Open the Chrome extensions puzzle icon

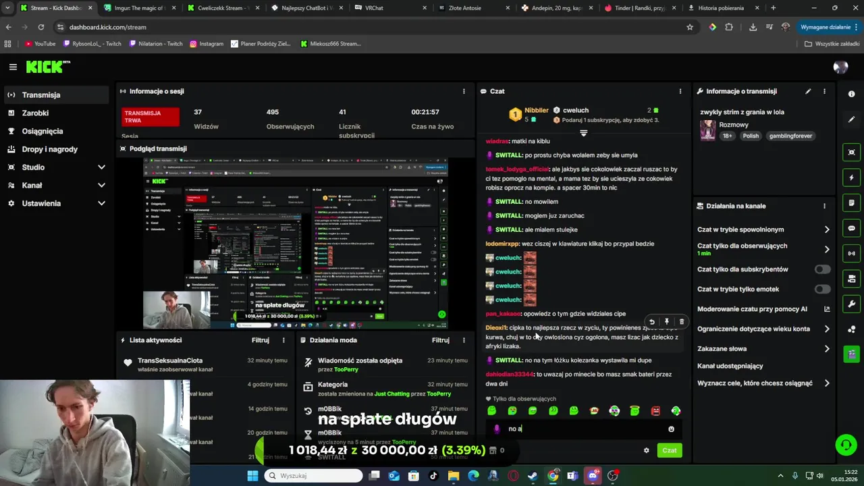[729, 27]
